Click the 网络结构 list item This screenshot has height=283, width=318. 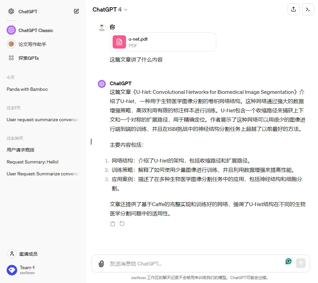coord(181,160)
